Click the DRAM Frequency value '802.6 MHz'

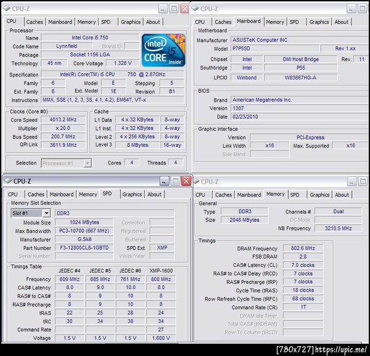(303, 248)
